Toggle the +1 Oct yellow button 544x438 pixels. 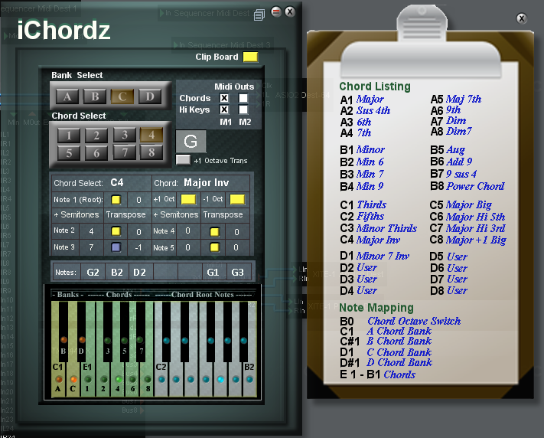[x=188, y=200]
